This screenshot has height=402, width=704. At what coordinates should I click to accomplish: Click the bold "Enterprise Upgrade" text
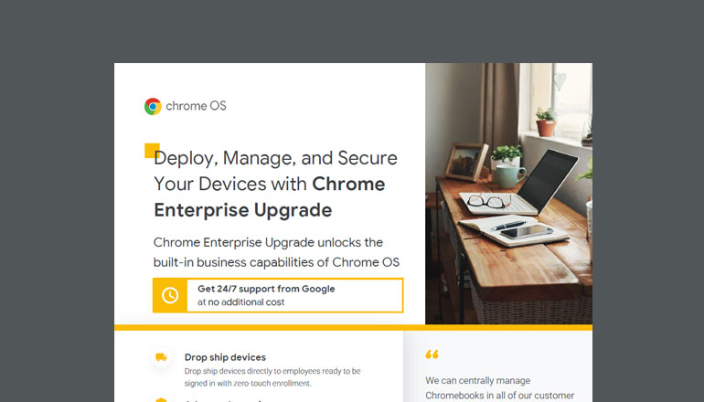[242, 210]
